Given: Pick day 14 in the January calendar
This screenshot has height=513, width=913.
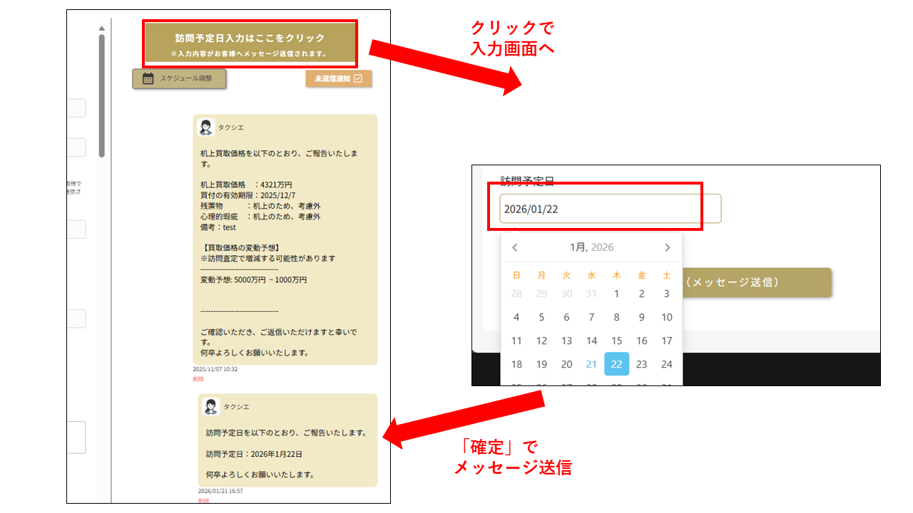Looking at the screenshot, I should (x=591, y=341).
